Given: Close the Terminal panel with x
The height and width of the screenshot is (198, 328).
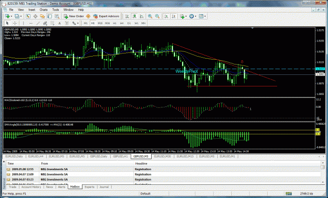Looking at the screenshot, I should coord(4,161).
